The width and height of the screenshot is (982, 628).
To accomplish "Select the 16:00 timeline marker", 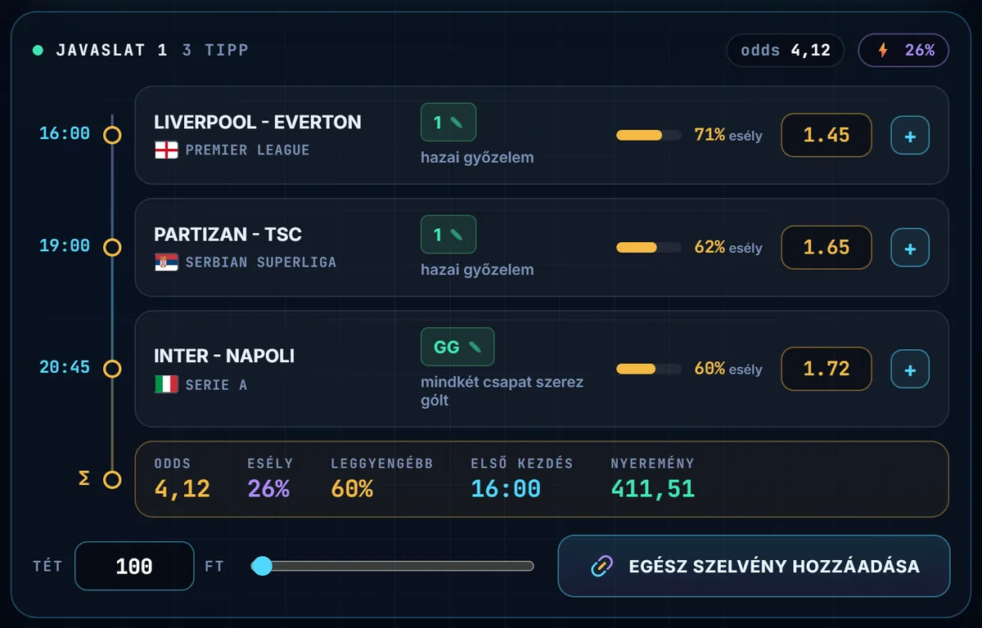I will tap(112, 136).
